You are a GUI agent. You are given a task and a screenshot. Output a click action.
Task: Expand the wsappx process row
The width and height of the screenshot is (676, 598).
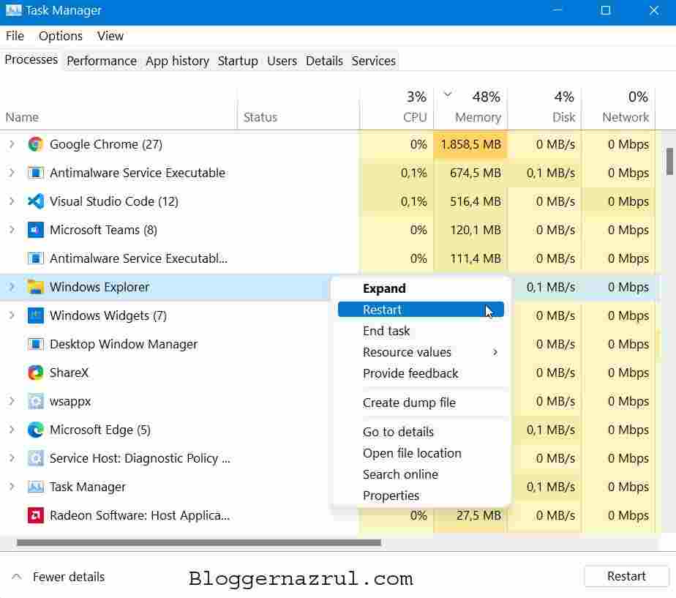(x=12, y=401)
